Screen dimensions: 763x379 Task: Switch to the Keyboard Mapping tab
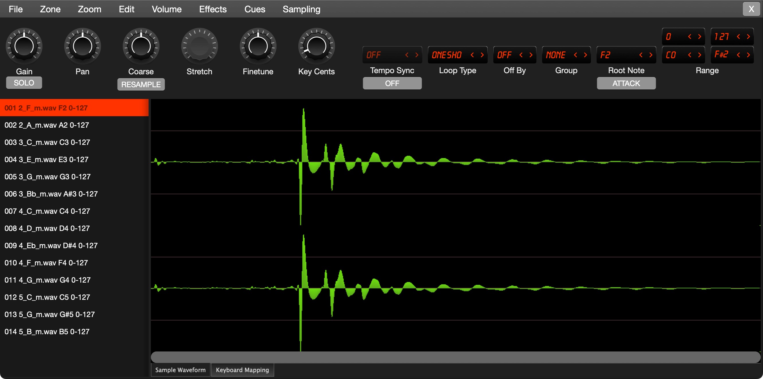242,370
